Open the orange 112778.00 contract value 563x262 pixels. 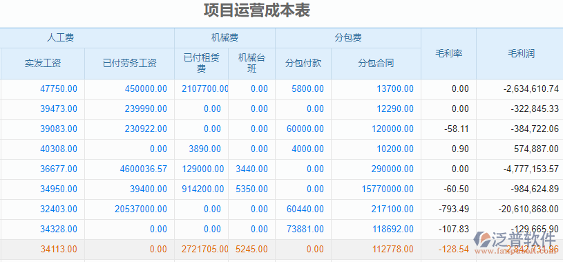[392, 249]
